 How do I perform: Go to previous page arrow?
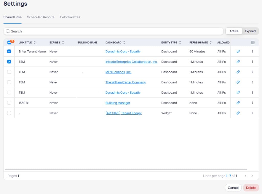pos(246,176)
